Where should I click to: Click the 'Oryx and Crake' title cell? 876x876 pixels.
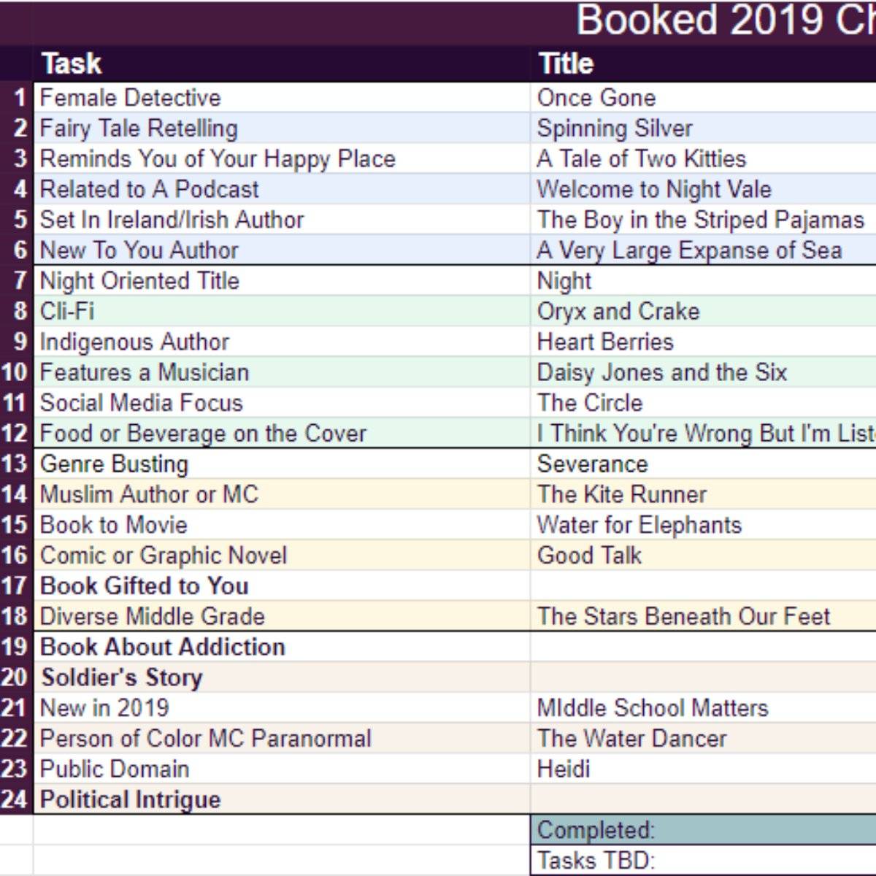point(702,311)
